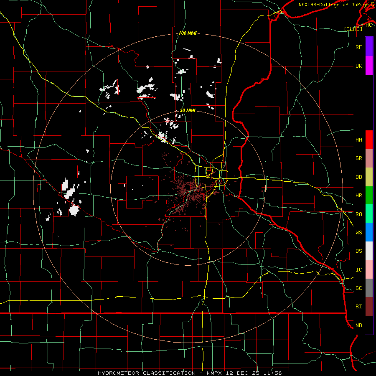Click the IC legend label

click(358, 270)
